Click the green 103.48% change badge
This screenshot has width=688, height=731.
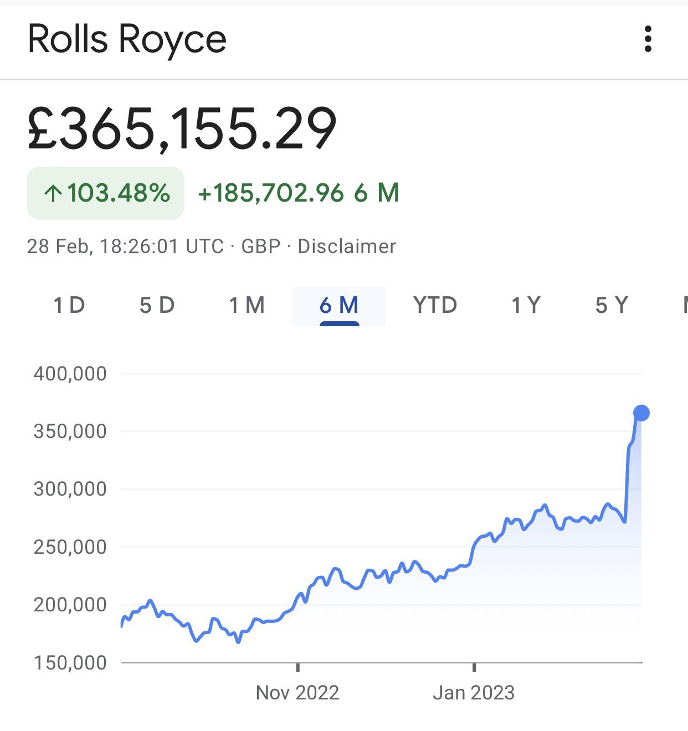coord(106,193)
